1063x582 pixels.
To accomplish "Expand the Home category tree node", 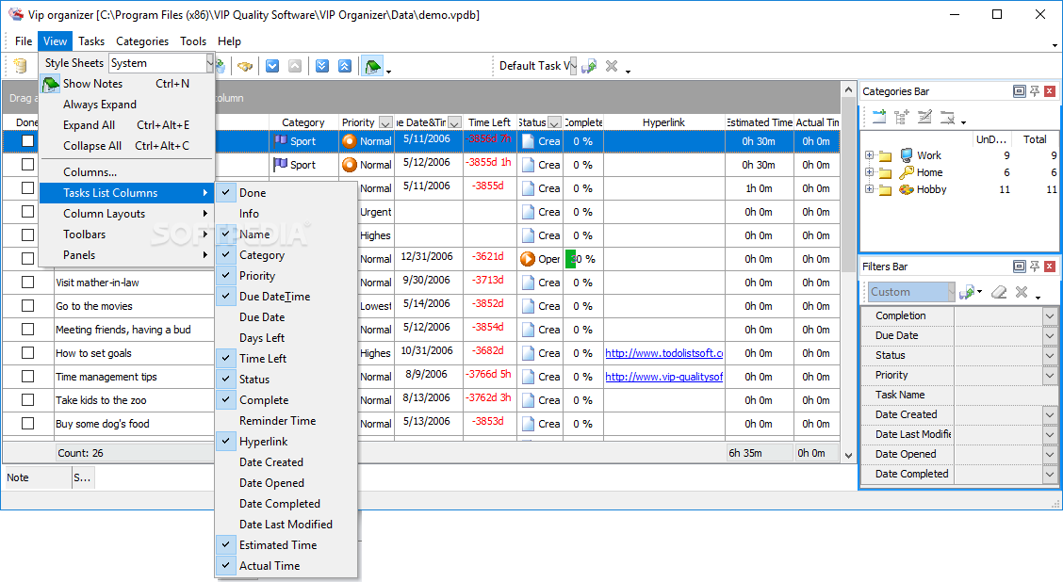I will tap(869, 172).
